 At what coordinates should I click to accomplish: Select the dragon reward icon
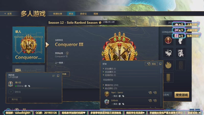[x=181, y=53]
